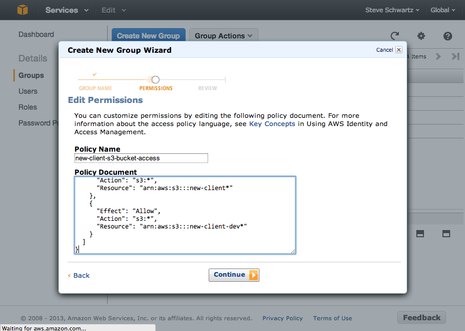Select Roles in the sidebar
This screenshot has width=465, height=331.
pos(28,107)
